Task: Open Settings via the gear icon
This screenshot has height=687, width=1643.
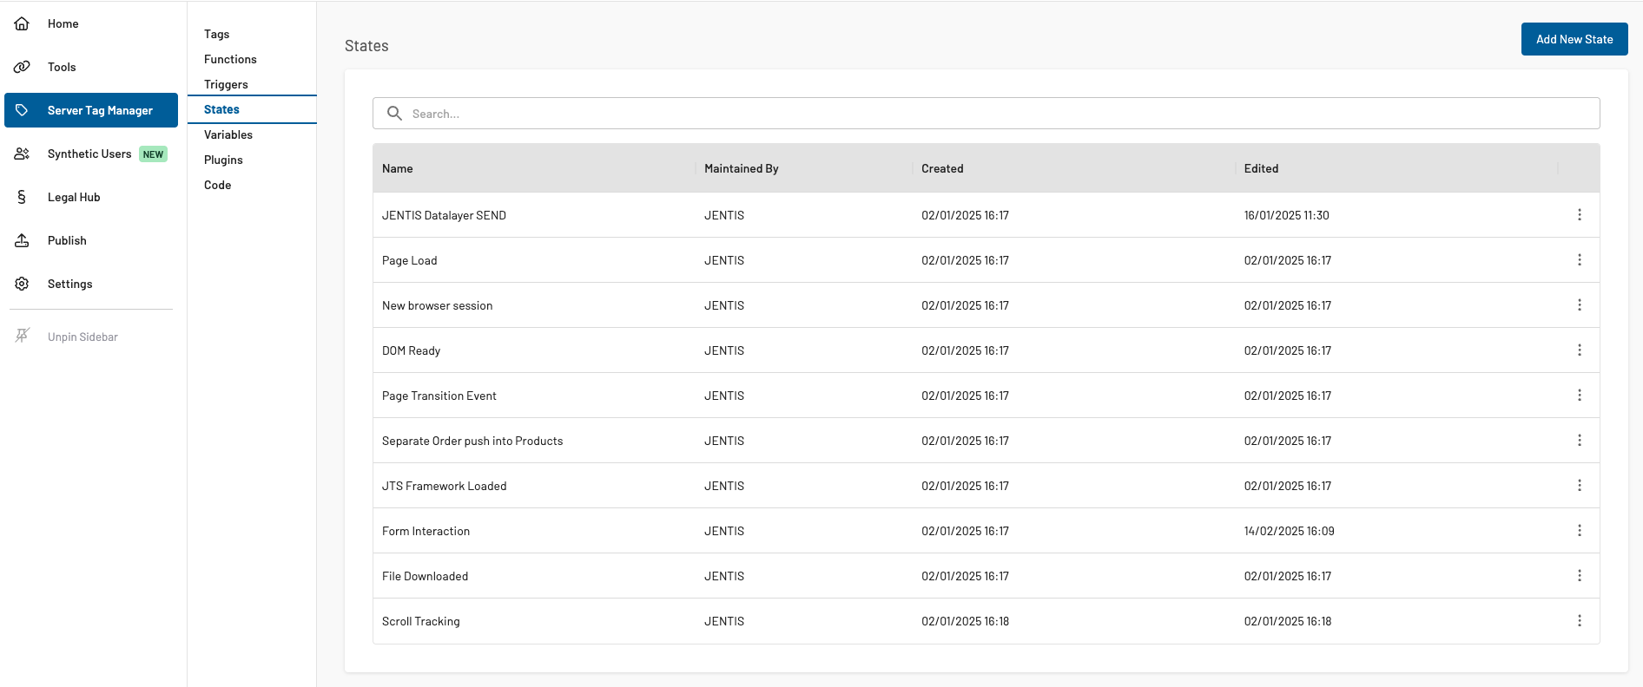Action: click(22, 284)
